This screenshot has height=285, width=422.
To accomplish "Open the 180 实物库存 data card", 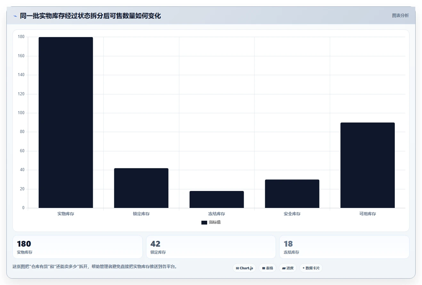I will tap(77, 247).
